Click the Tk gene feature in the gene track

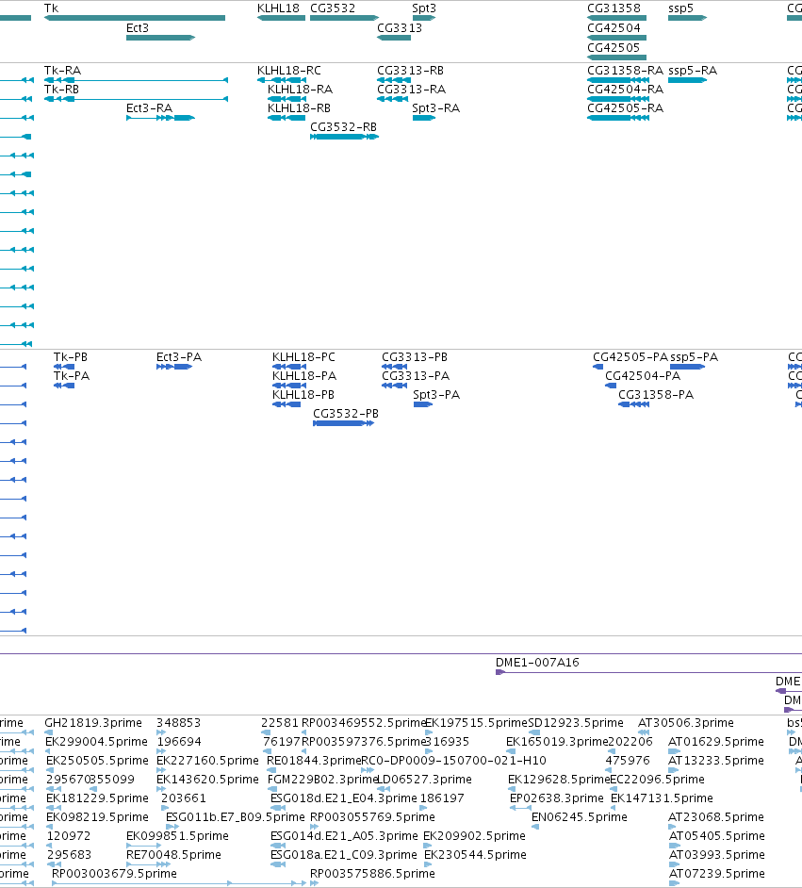(135, 18)
